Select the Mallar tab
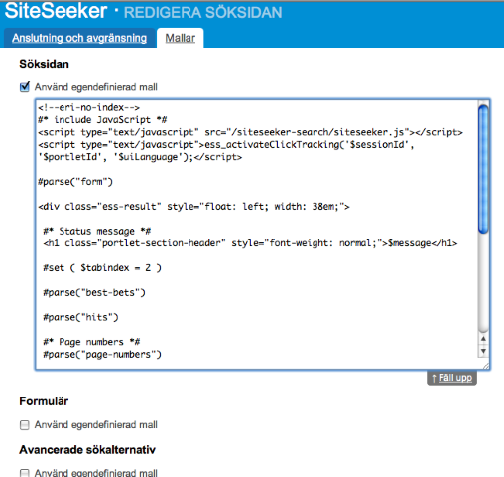The width and height of the screenshot is (504, 477). pyautogui.click(x=181, y=38)
